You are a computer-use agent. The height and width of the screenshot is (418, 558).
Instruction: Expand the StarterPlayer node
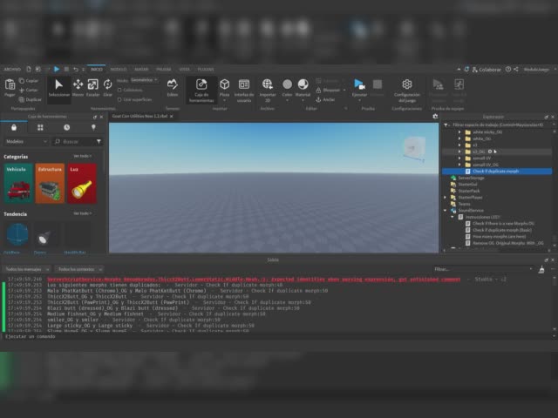point(446,198)
